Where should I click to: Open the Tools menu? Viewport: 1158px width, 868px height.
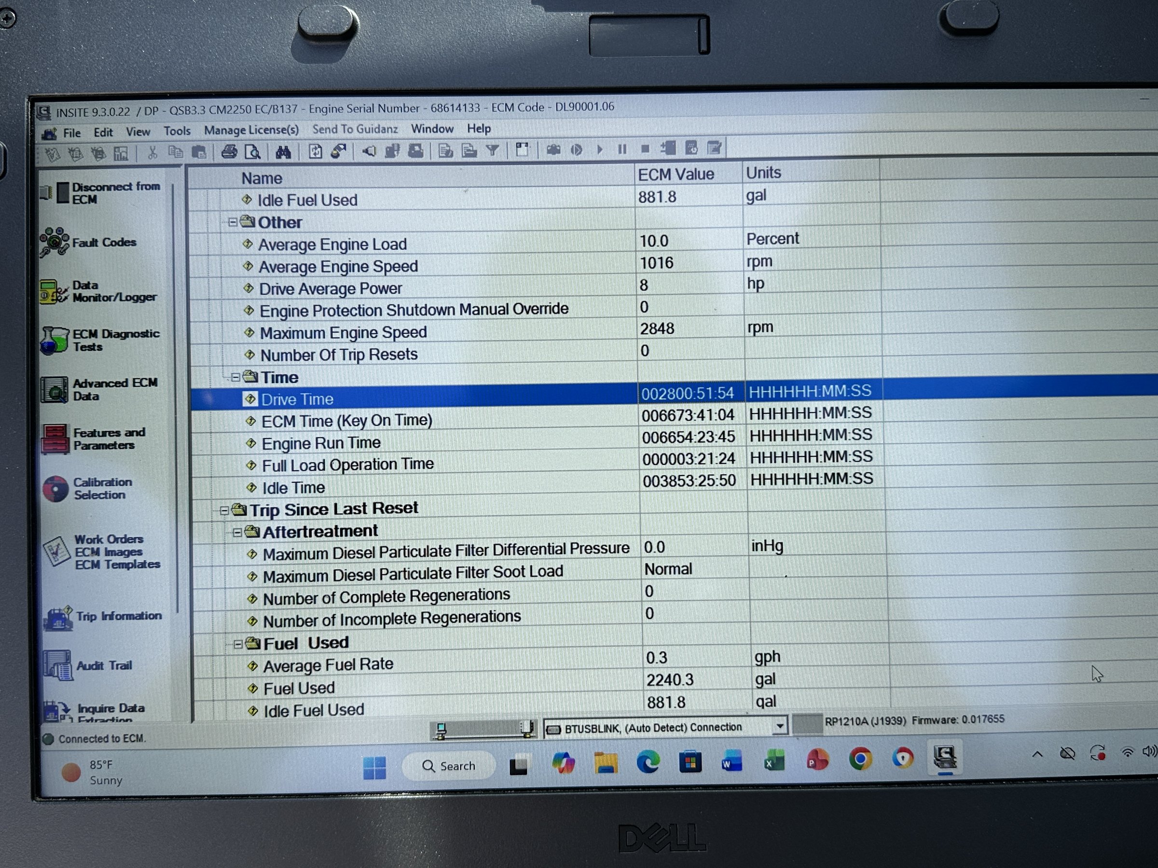coord(177,131)
